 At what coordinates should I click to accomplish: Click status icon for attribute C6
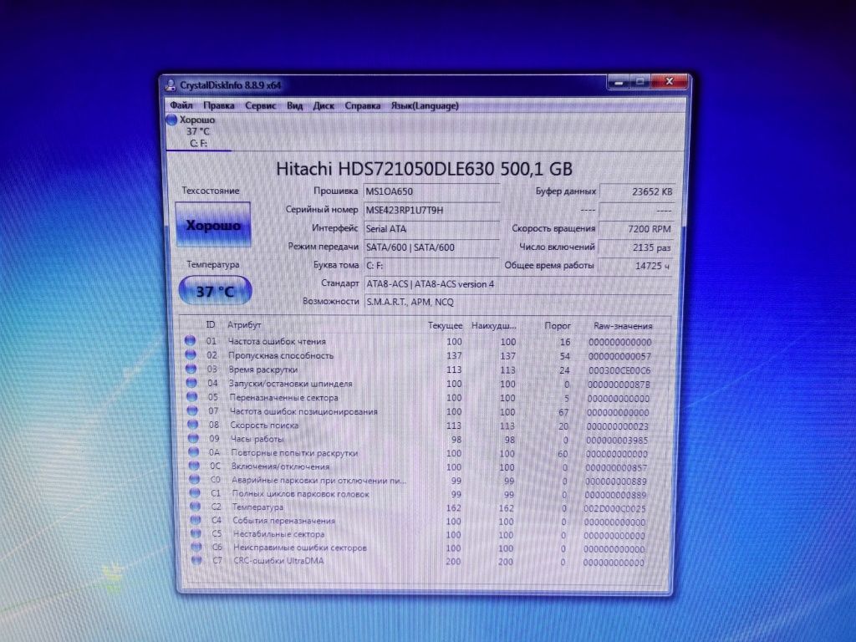(x=196, y=547)
